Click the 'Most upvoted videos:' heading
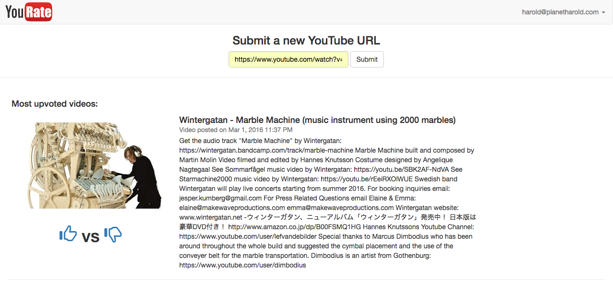 click(55, 104)
